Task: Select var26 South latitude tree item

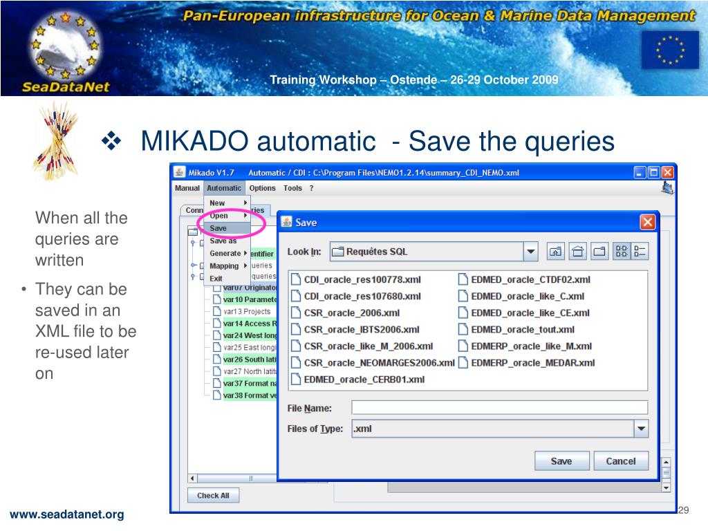Action: coord(245,360)
